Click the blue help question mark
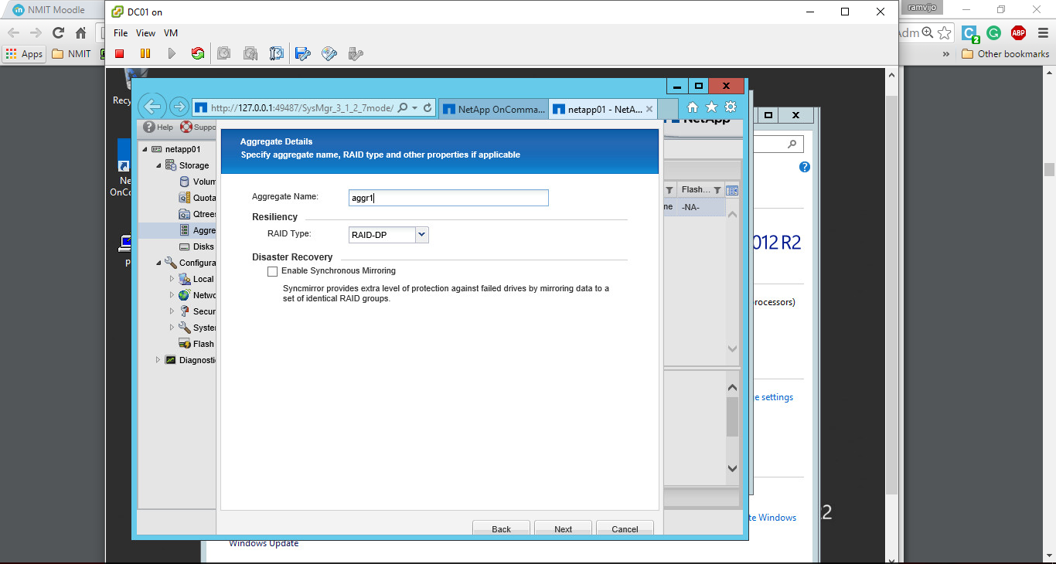The width and height of the screenshot is (1056, 564). pos(805,167)
